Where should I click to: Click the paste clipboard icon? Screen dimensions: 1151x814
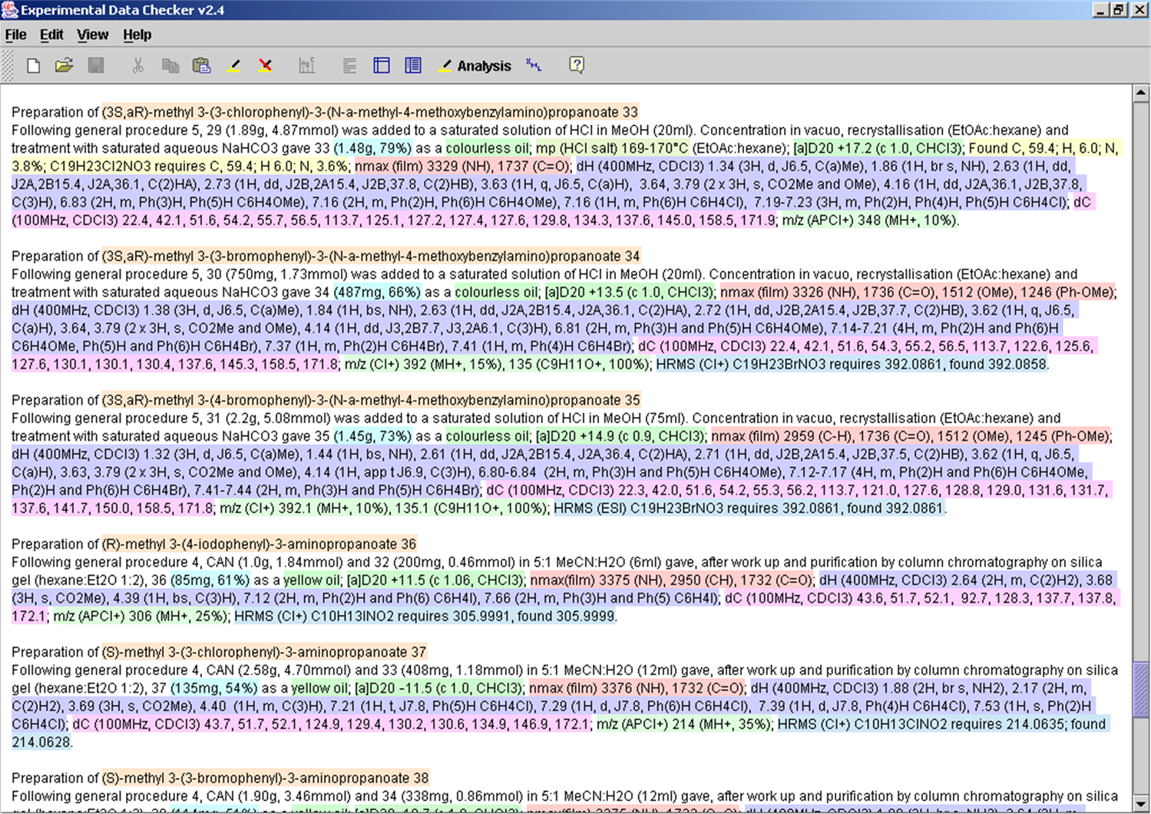point(201,65)
